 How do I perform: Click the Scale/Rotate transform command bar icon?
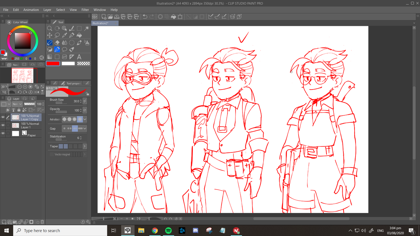pyautogui.click(x=180, y=16)
